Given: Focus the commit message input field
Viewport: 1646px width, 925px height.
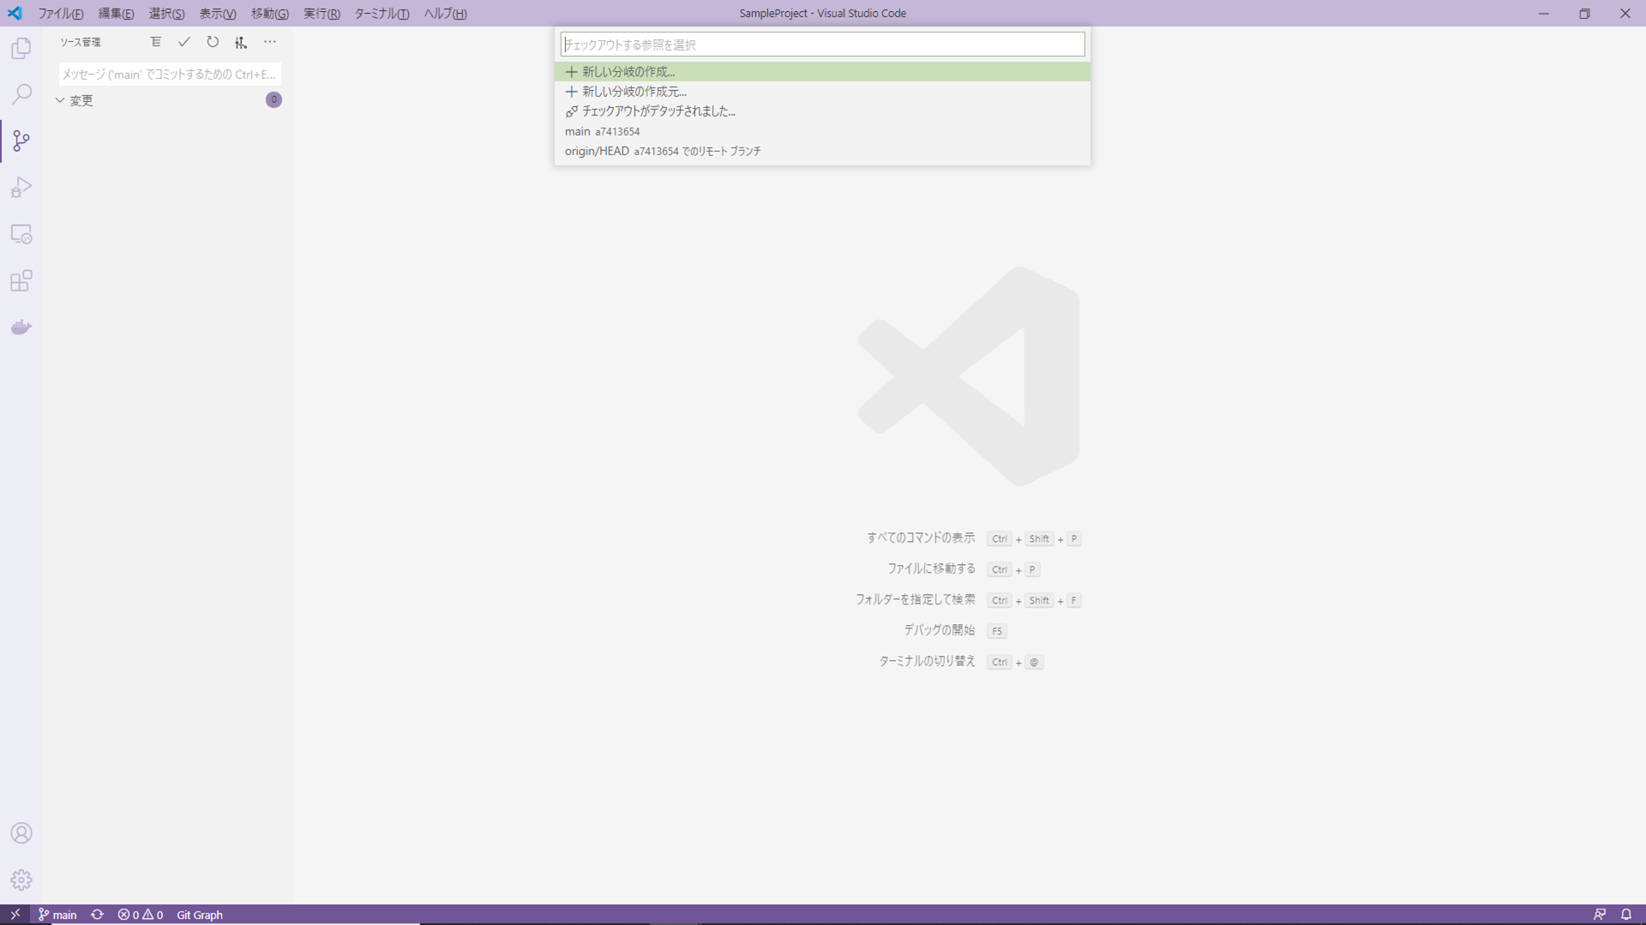Looking at the screenshot, I should pyautogui.click(x=170, y=75).
